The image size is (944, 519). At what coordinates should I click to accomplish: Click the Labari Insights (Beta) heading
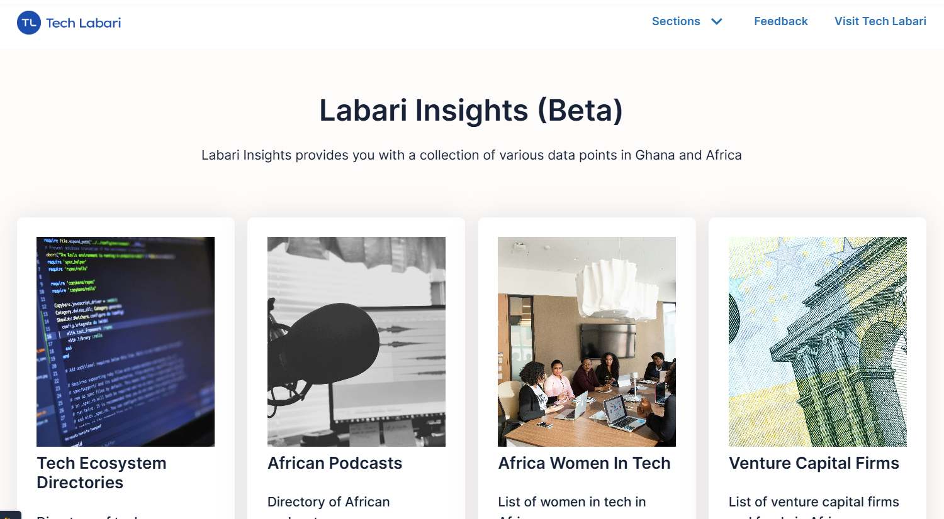[x=471, y=111]
